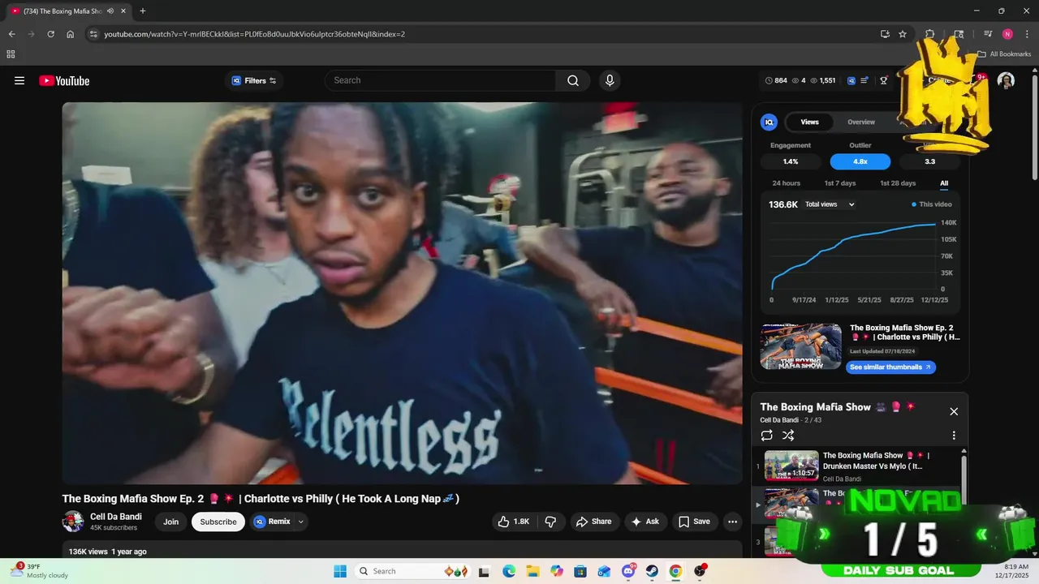Open playlist options three-dot menu

coord(954,436)
